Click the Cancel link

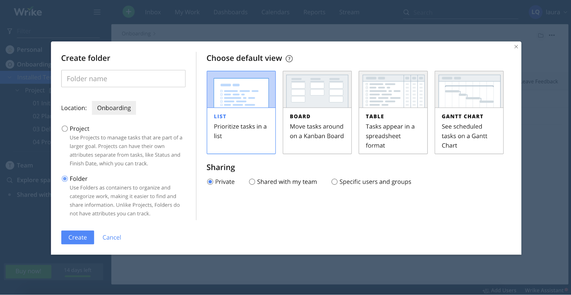tap(112, 237)
